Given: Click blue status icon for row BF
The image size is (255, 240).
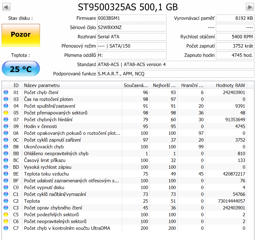Looking at the screenshot, I should click(6, 180).
